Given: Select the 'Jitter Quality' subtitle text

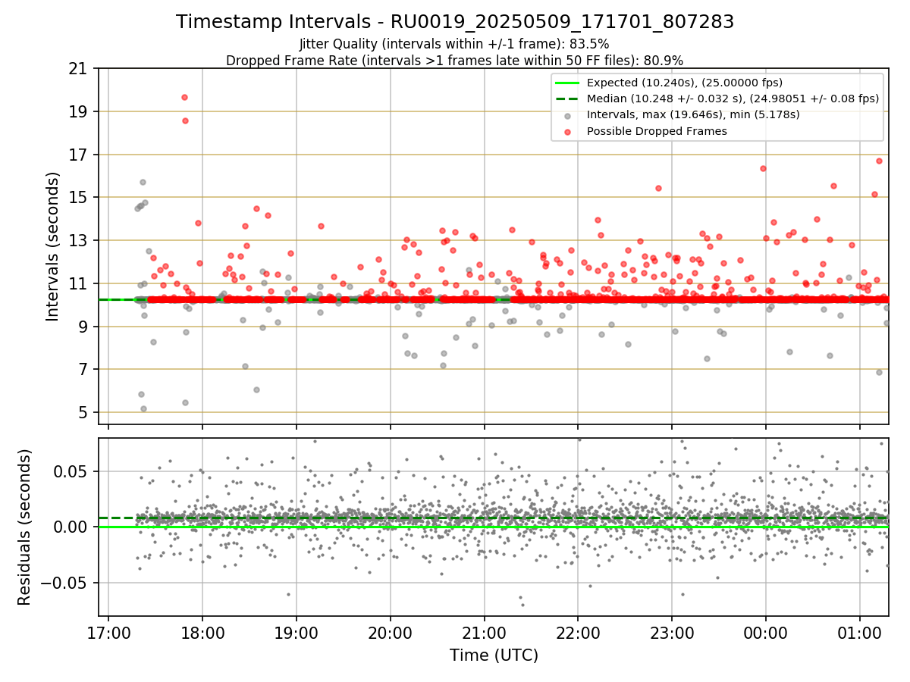Looking at the screenshot, I should tap(455, 44).
